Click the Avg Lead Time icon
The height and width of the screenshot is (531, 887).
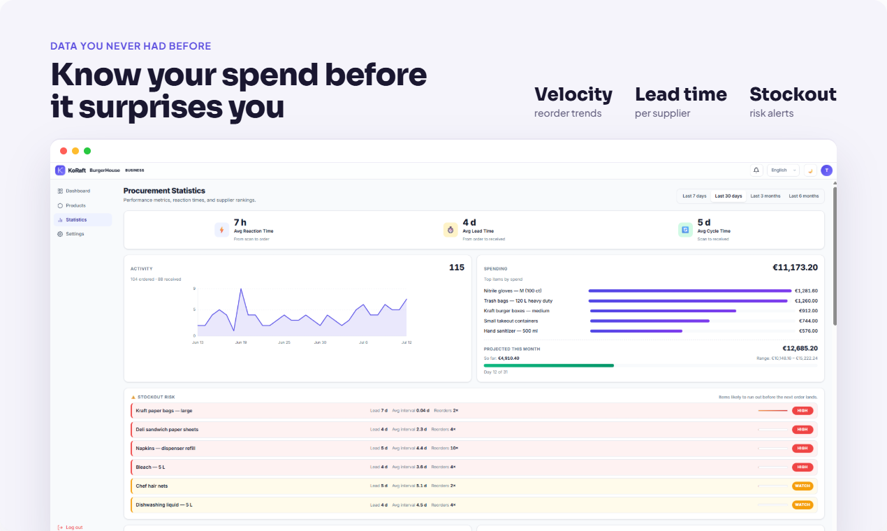450,230
